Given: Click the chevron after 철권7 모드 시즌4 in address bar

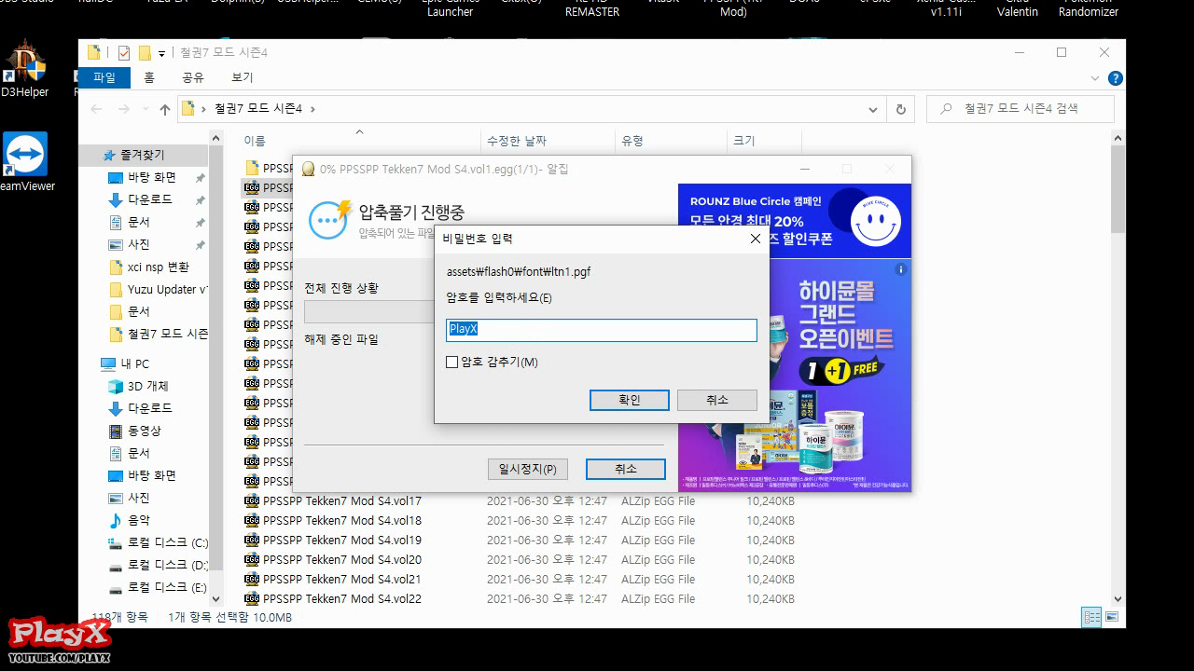Looking at the screenshot, I should point(312,109).
